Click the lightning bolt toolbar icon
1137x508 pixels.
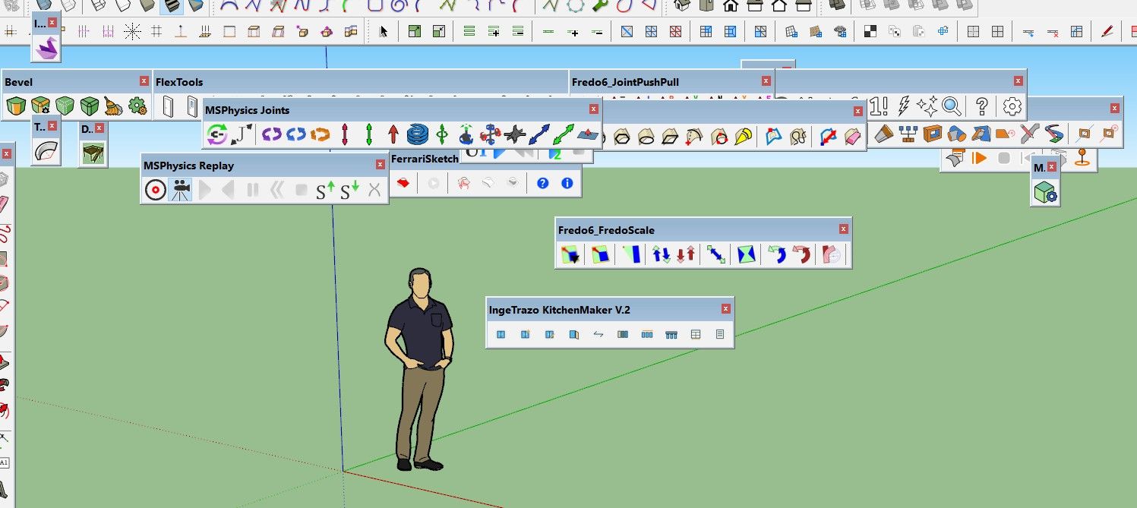(x=904, y=106)
